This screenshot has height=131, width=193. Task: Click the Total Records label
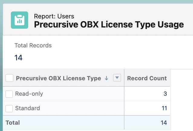33,45
